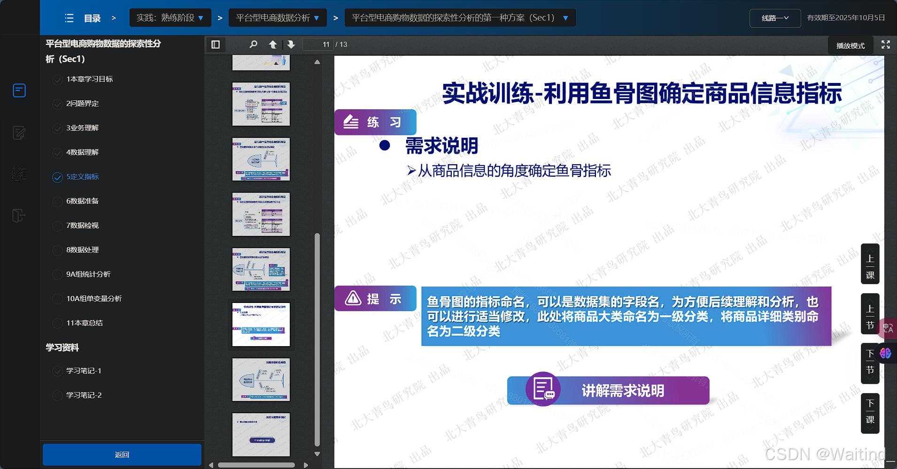Viewport: 897px width, 469px height.
Task: Select the blue document icon in left sidebar
Action: tap(19, 91)
